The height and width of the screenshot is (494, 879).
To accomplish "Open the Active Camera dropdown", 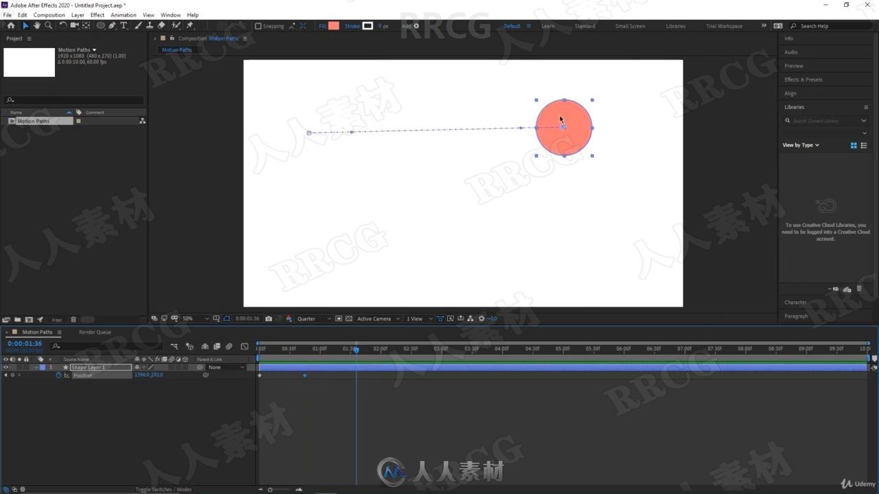I will pyautogui.click(x=377, y=318).
